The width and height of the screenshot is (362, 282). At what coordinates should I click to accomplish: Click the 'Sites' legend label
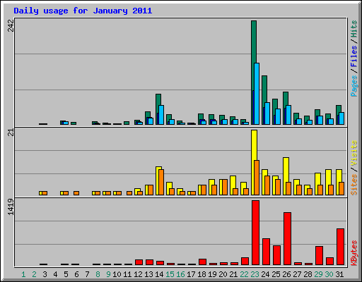pos(354,185)
